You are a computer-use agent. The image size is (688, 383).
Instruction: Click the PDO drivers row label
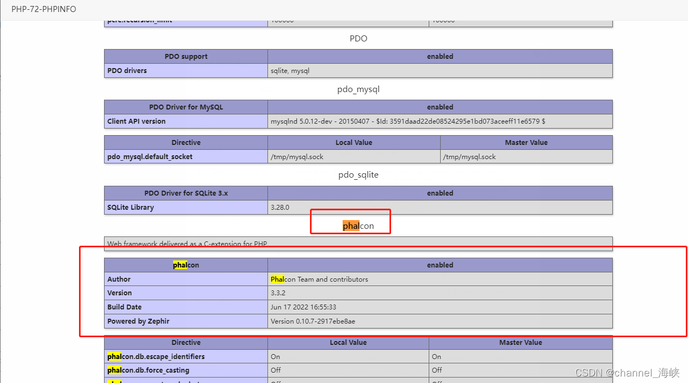coord(127,71)
